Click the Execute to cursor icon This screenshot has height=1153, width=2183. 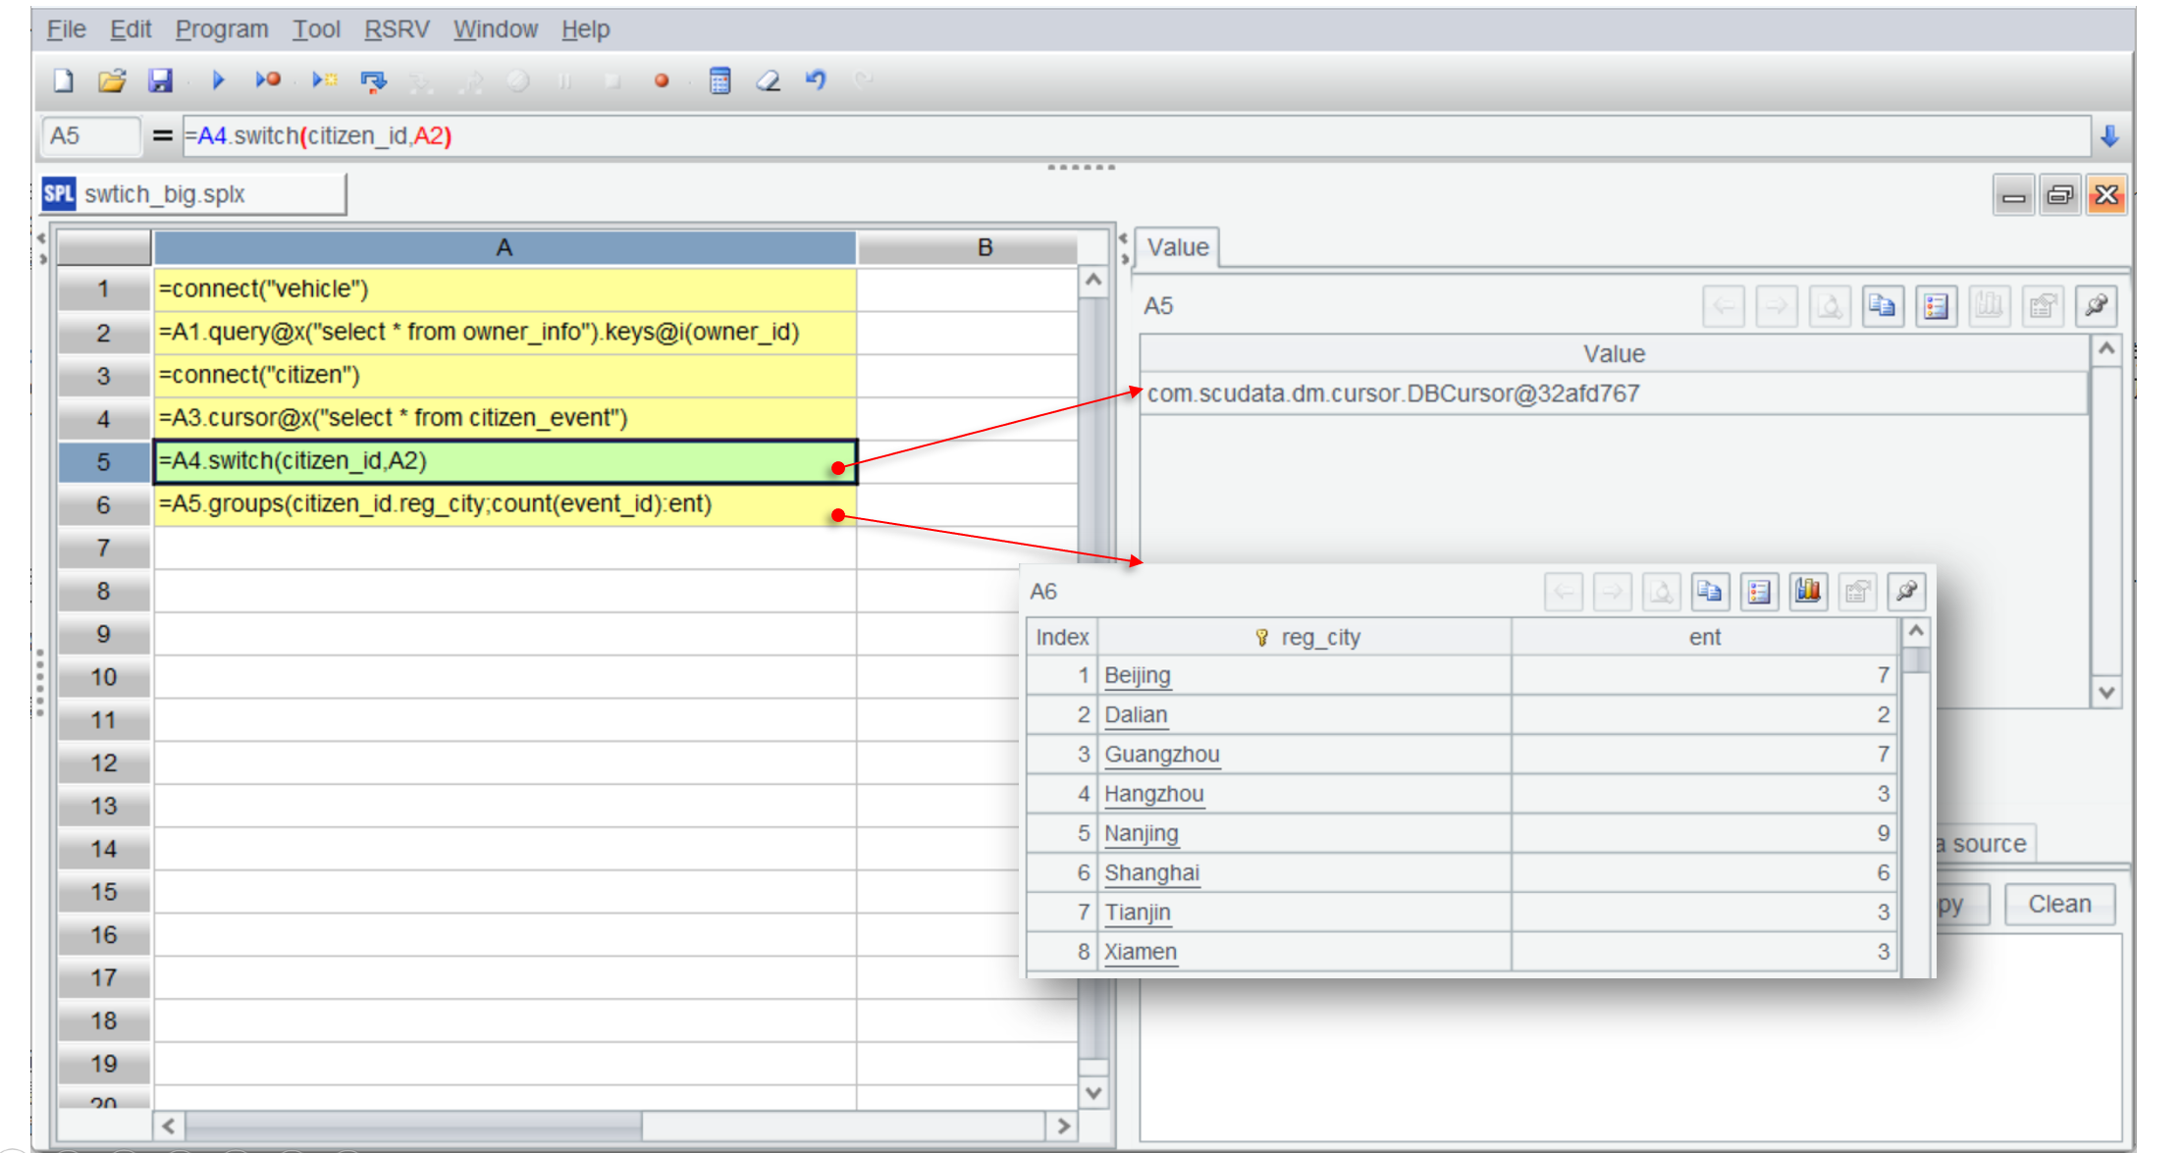pos(324,80)
